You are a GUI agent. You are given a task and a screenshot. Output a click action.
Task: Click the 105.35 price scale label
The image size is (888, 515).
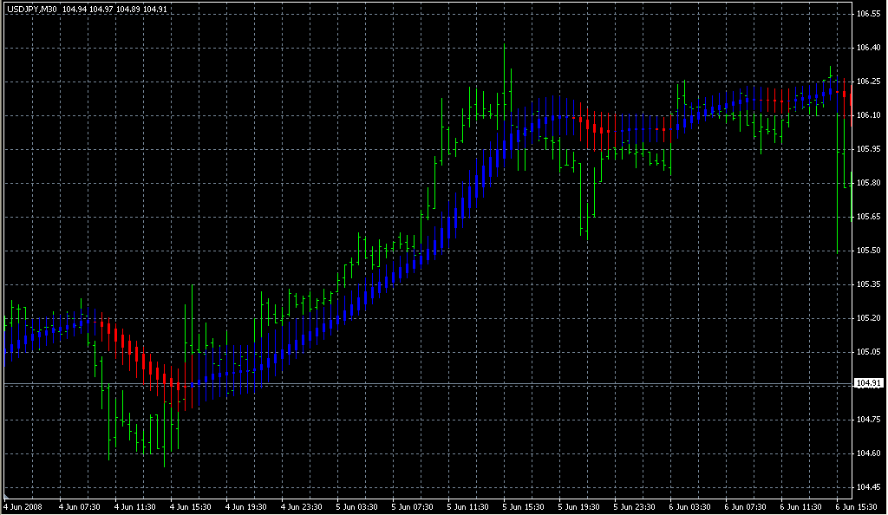(x=869, y=284)
